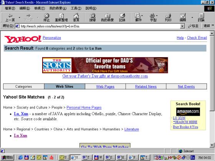215x161 pixels.
Task: Expand the forward button history dropdown arrow
Action: (38, 18)
